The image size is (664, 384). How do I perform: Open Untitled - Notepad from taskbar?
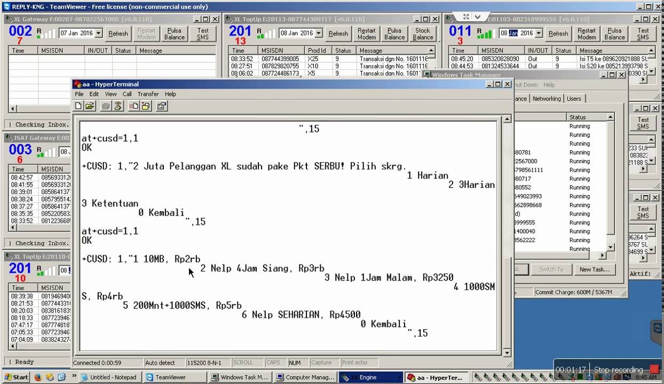[x=109, y=377]
